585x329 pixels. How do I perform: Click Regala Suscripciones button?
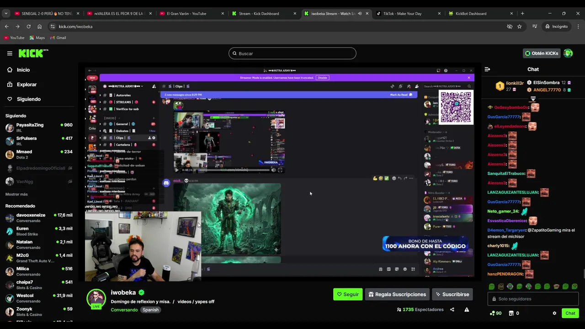pos(398,295)
